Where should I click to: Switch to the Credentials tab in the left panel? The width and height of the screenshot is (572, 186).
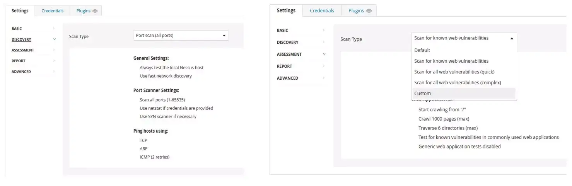click(52, 11)
